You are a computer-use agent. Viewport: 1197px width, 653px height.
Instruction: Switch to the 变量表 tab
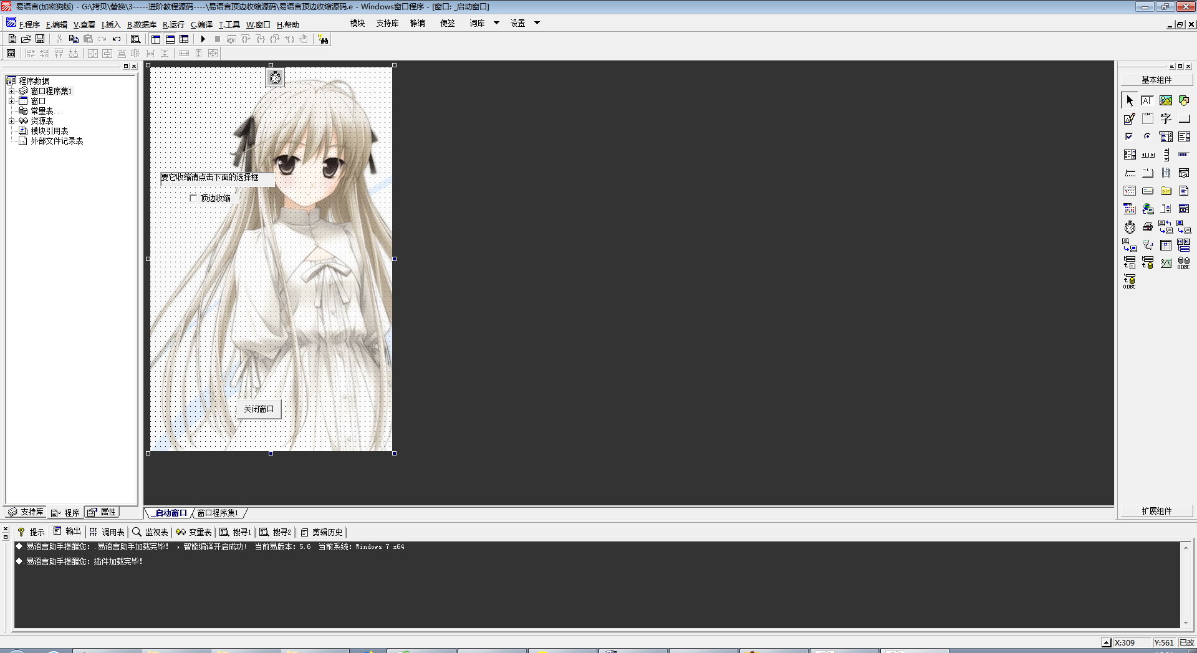pyautogui.click(x=194, y=532)
